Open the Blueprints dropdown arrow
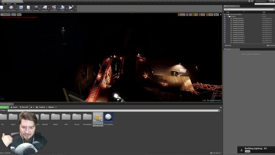 coord(49,8)
